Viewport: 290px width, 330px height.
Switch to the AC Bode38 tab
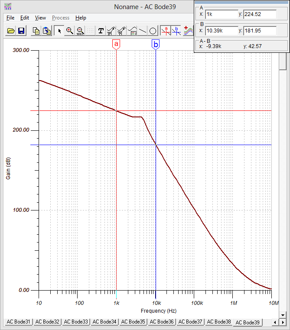219,322
